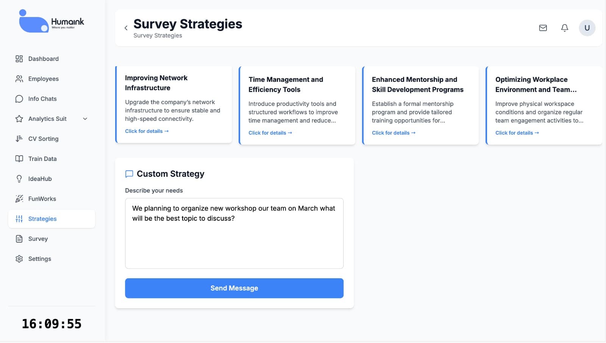Click the Dashboard grid icon
The height and width of the screenshot is (343, 606).
point(19,59)
